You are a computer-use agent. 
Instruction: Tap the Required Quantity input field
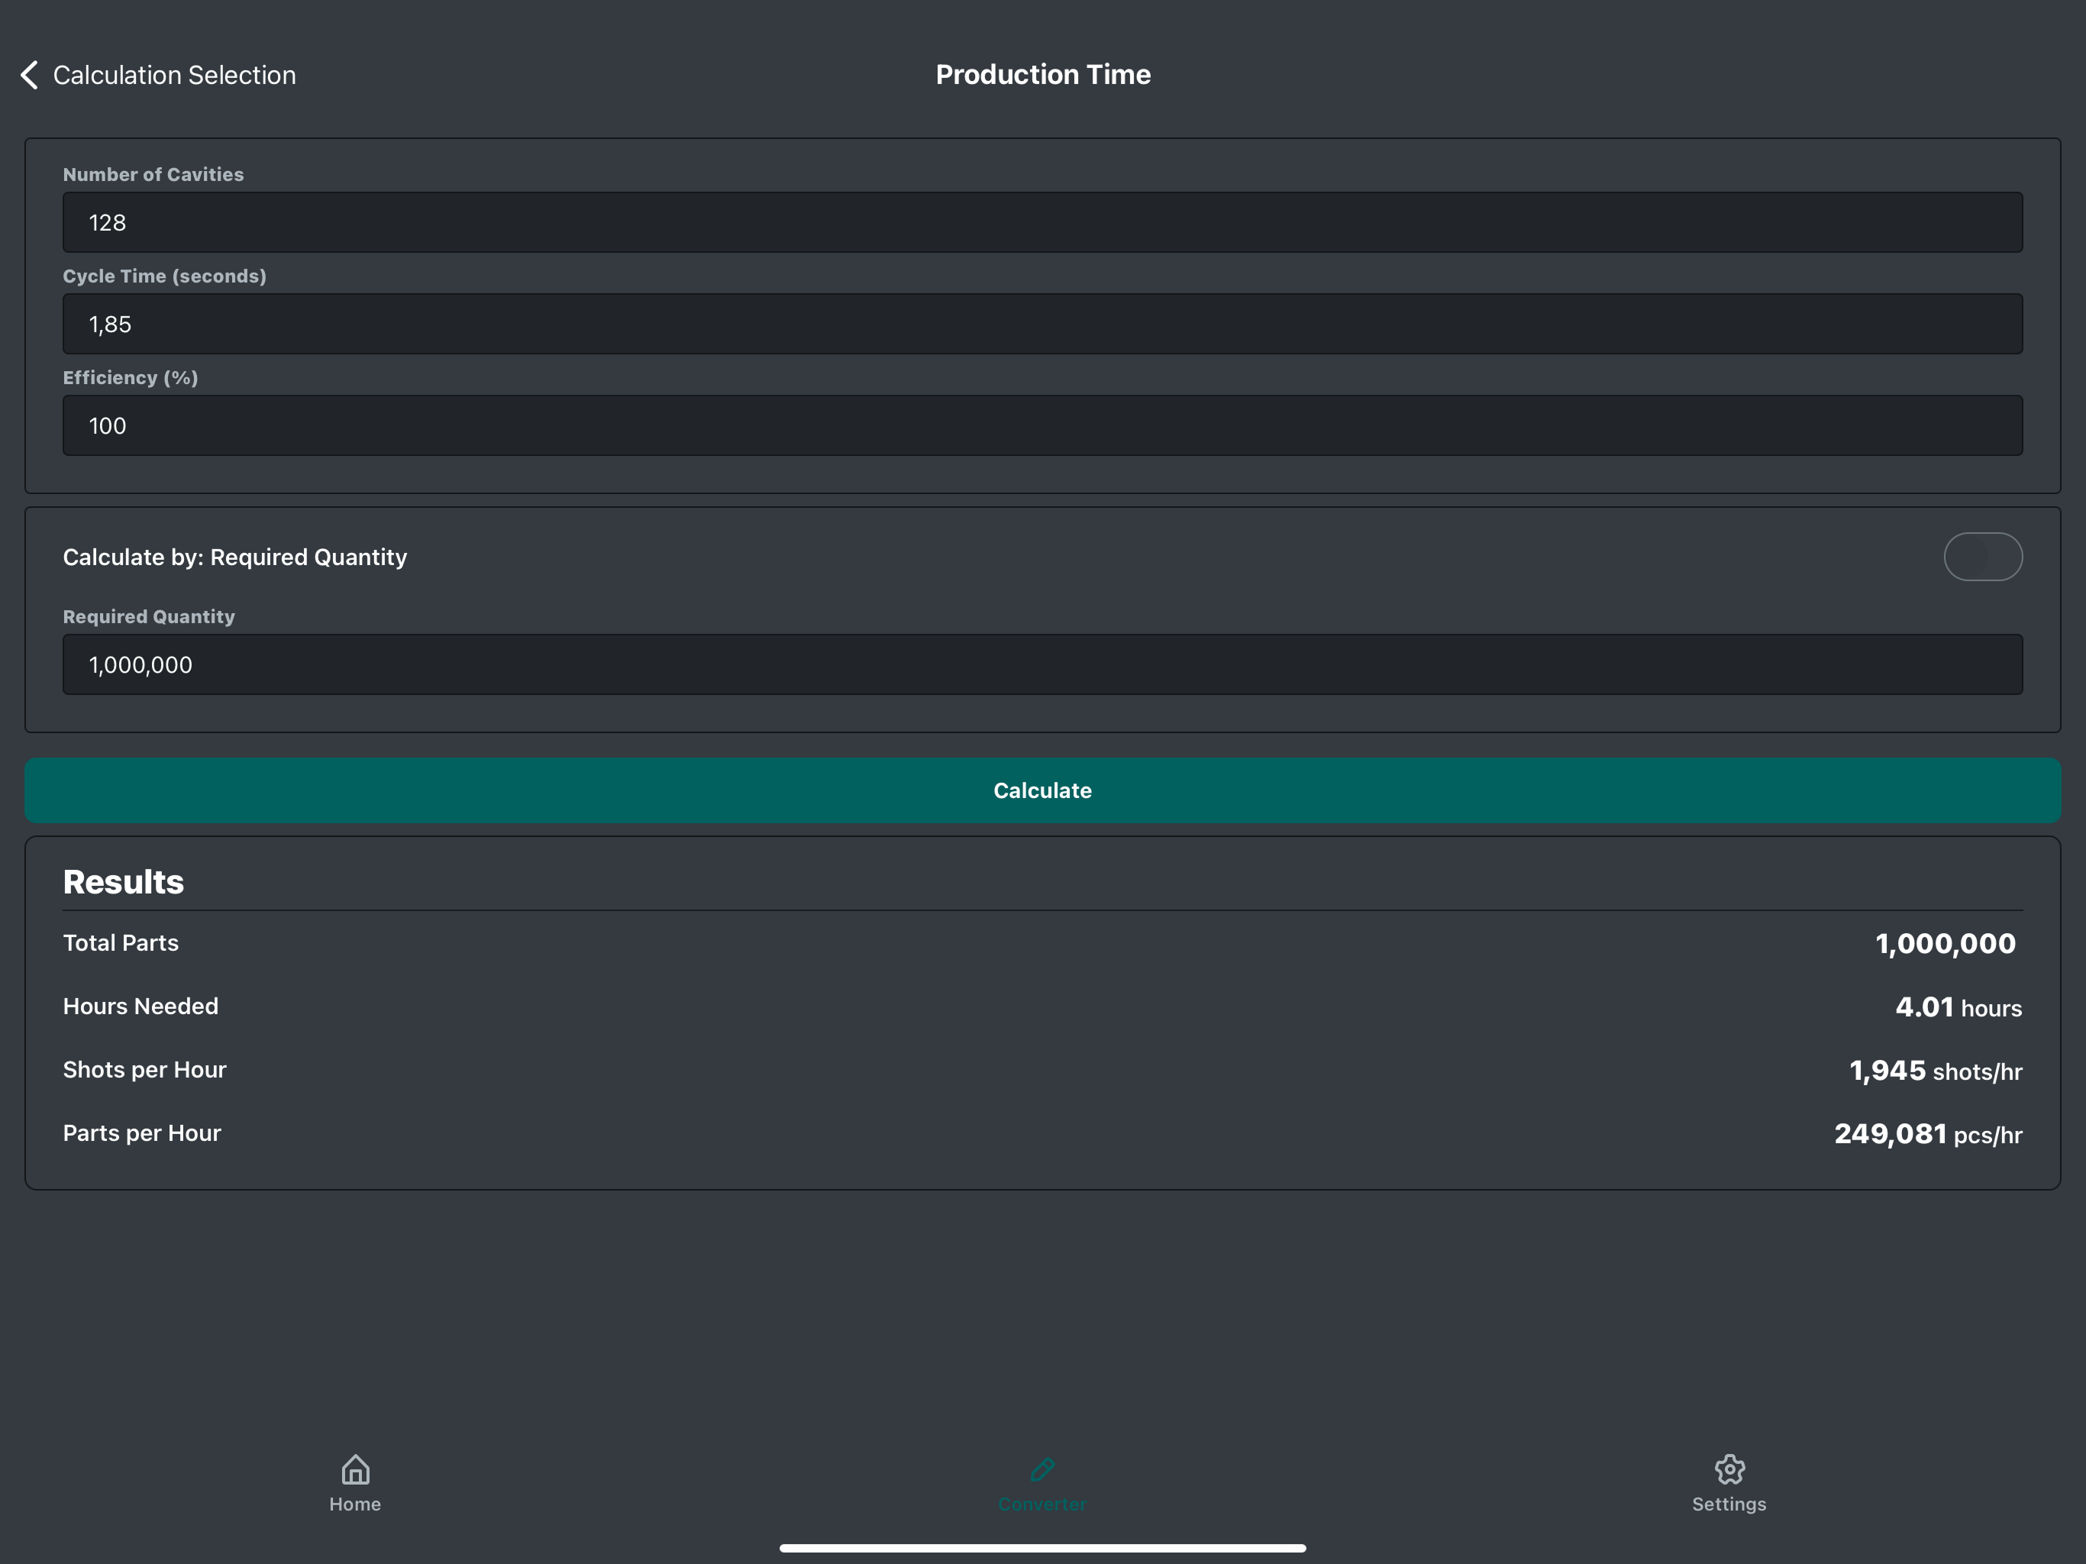tap(1042, 664)
